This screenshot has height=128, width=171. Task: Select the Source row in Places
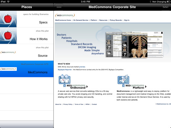pos(27,52)
